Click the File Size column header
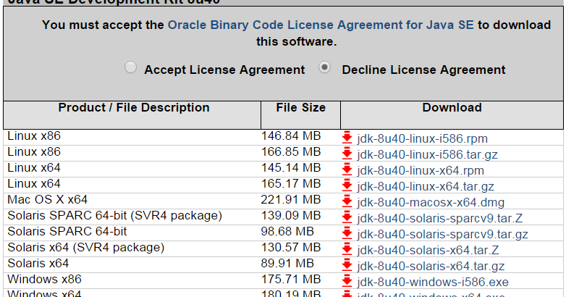This screenshot has width=566, height=297. [300, 108]
